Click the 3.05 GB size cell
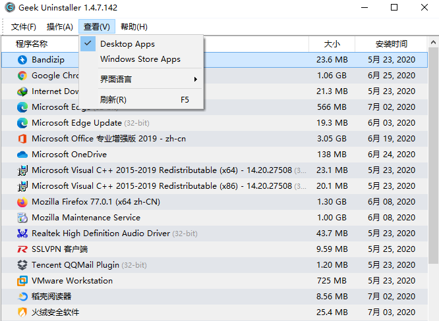The height and width of the screenshot is (321, 439). pyautogui.click(x=332, y=139)
